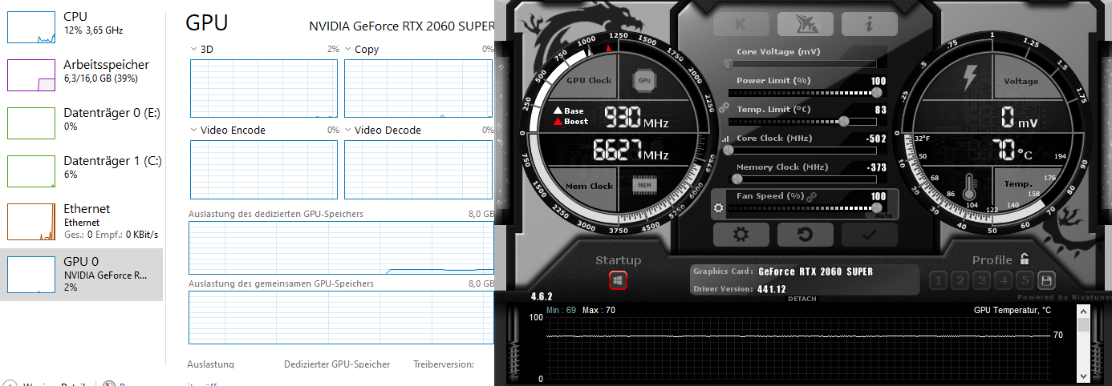The image size is (1112, 386).
Task: Select profile slot 1
Action: (938, 280)
